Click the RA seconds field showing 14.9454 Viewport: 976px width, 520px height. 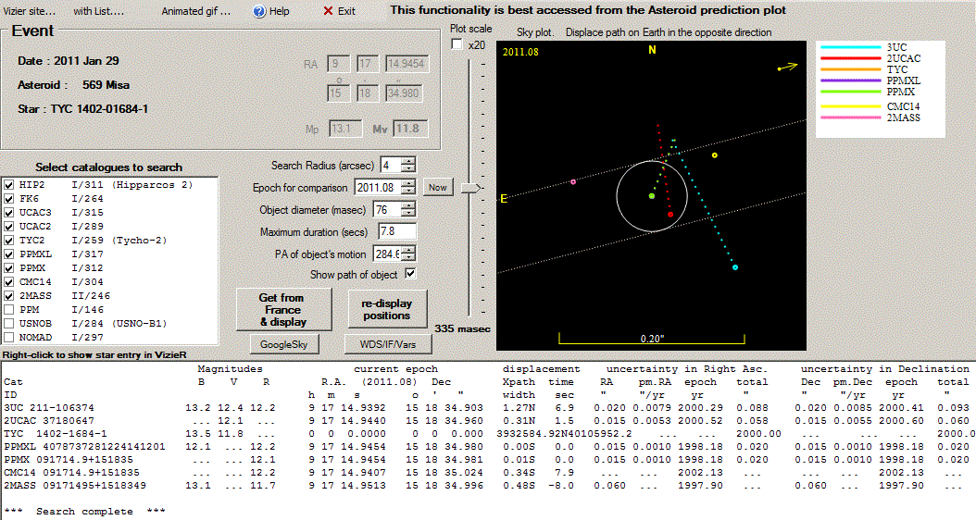(407, 64)
